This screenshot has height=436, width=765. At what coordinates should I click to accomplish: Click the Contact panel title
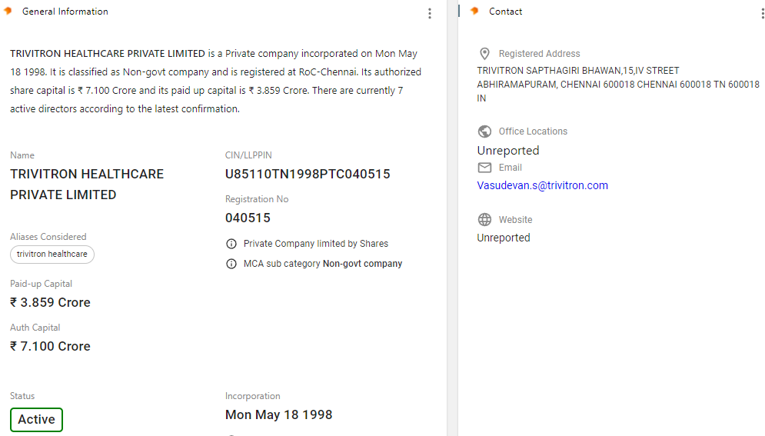point(505,12)
